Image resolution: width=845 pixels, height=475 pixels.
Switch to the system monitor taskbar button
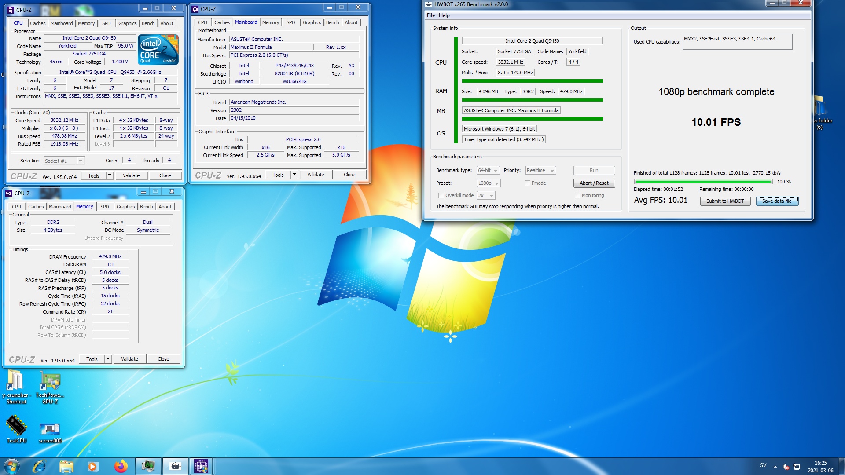(x=148, y=466)
